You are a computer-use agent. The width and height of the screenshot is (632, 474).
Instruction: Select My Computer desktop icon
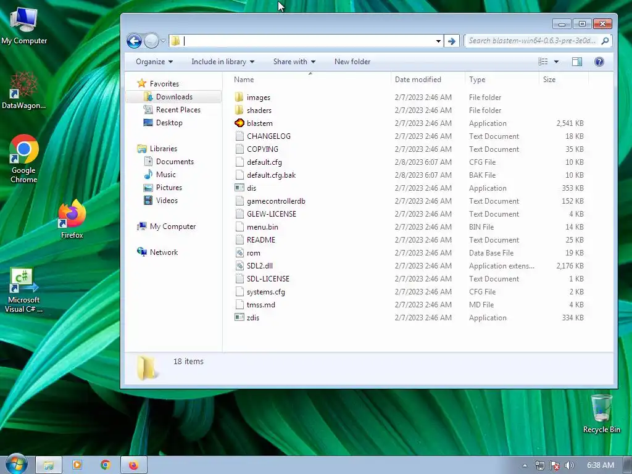[x=24, y=25]
